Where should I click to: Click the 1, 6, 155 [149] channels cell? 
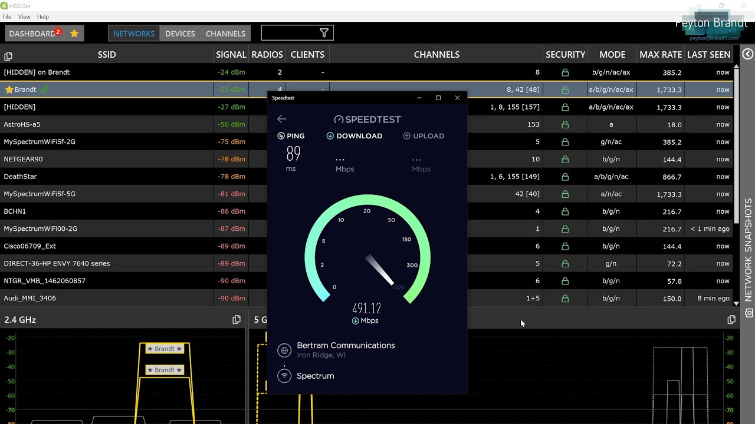point(515,177)
